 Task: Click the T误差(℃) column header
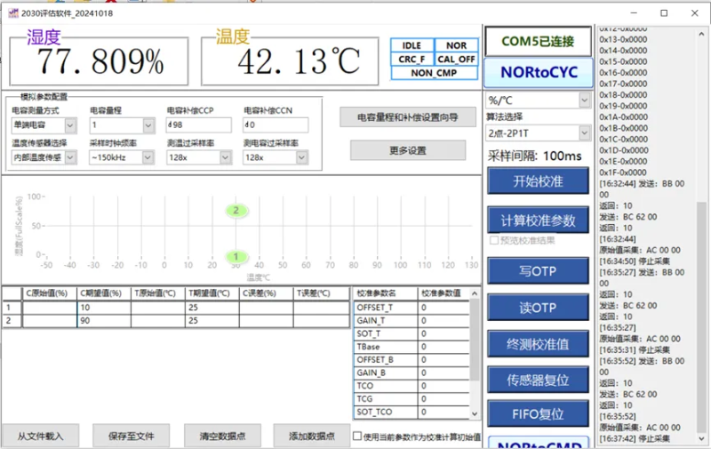(321, 293)
